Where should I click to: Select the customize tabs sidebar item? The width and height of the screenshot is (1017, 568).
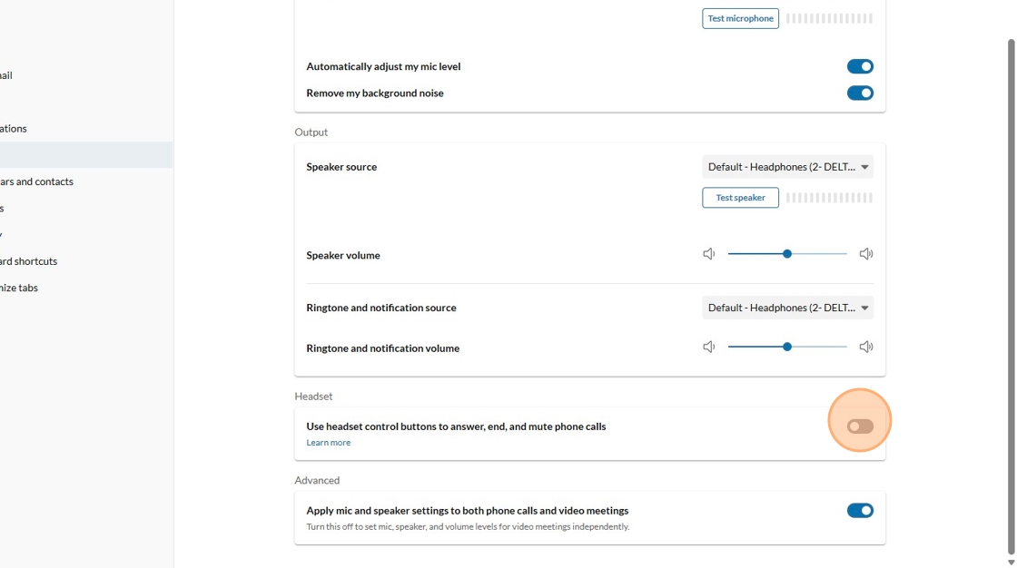click(x=19, y=288)
